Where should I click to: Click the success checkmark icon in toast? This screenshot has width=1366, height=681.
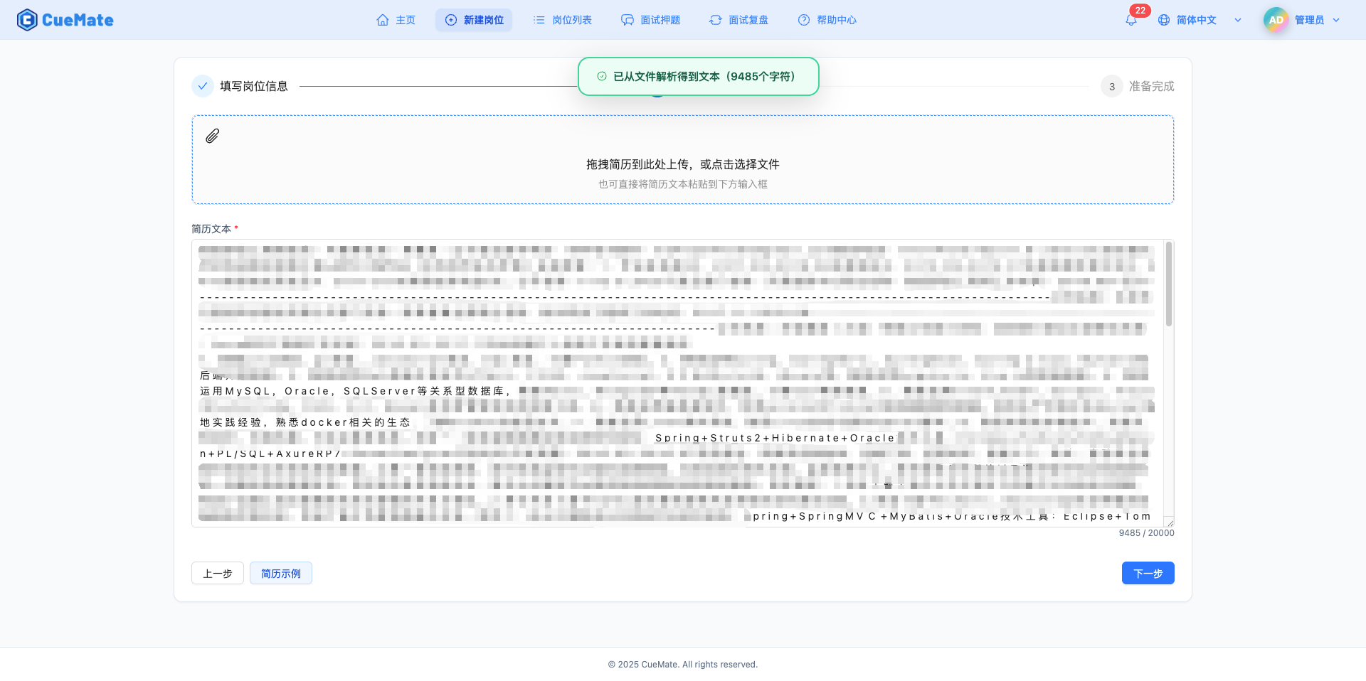pos(602,76)
